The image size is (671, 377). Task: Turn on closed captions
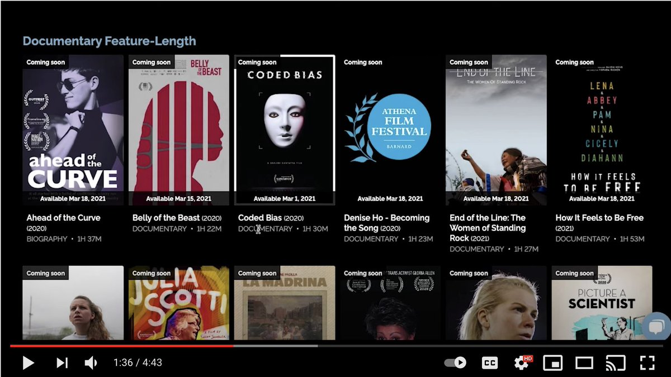click(x=490, y=363)
